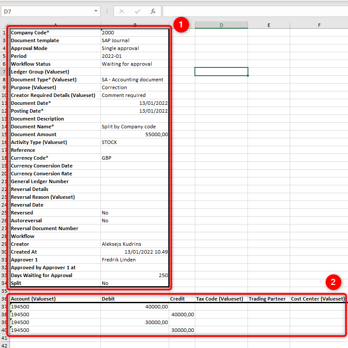
Task: Click the Cancel X icon in formula bar
Action: click(122, 11)
